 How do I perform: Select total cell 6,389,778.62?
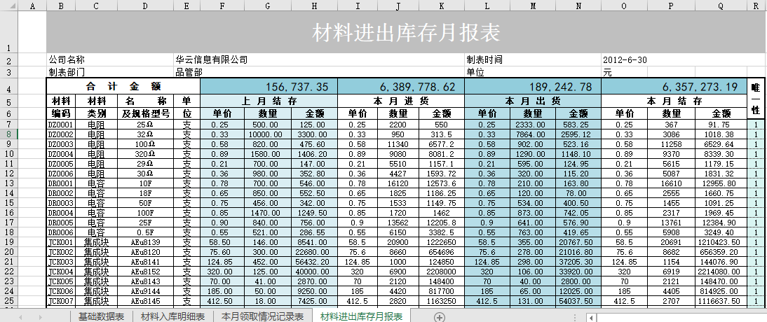[401, 87]
